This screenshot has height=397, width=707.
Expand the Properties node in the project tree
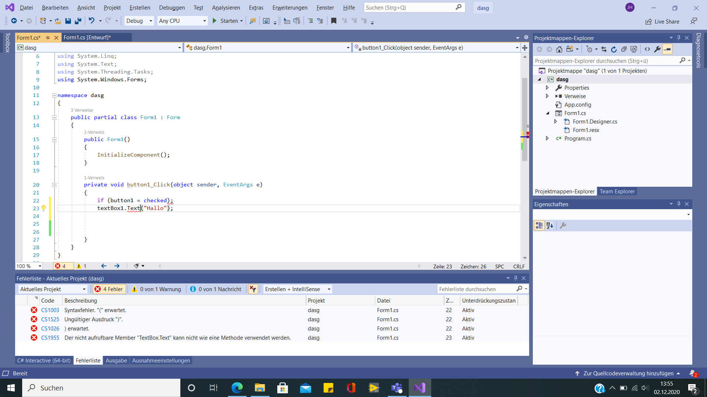point(547,88)
